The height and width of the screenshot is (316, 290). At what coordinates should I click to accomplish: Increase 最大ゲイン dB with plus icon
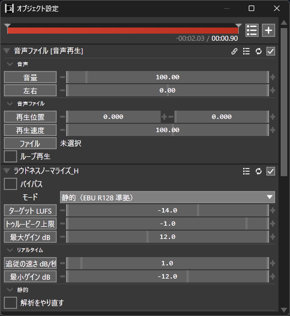[272, 237]
